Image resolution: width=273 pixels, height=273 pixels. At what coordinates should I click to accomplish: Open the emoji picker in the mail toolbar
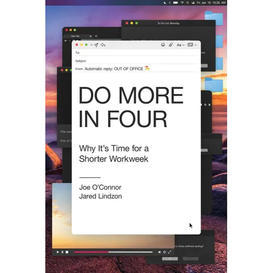[163, 45]
